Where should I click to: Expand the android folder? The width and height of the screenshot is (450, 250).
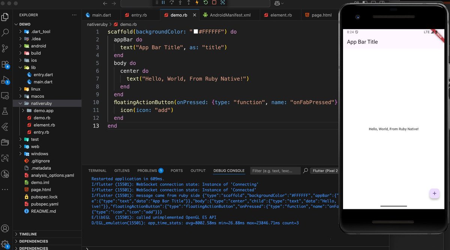47,46
